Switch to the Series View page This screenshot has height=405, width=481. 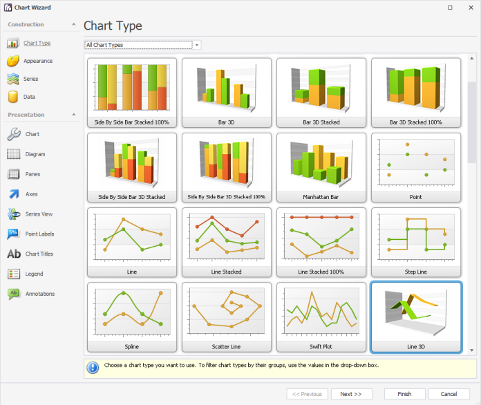(39, 214)
